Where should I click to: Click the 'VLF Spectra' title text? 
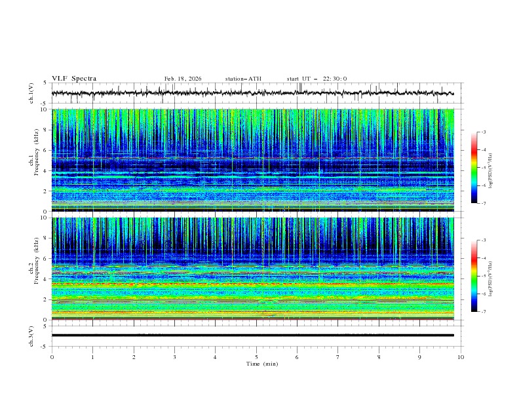click(74, 79)
